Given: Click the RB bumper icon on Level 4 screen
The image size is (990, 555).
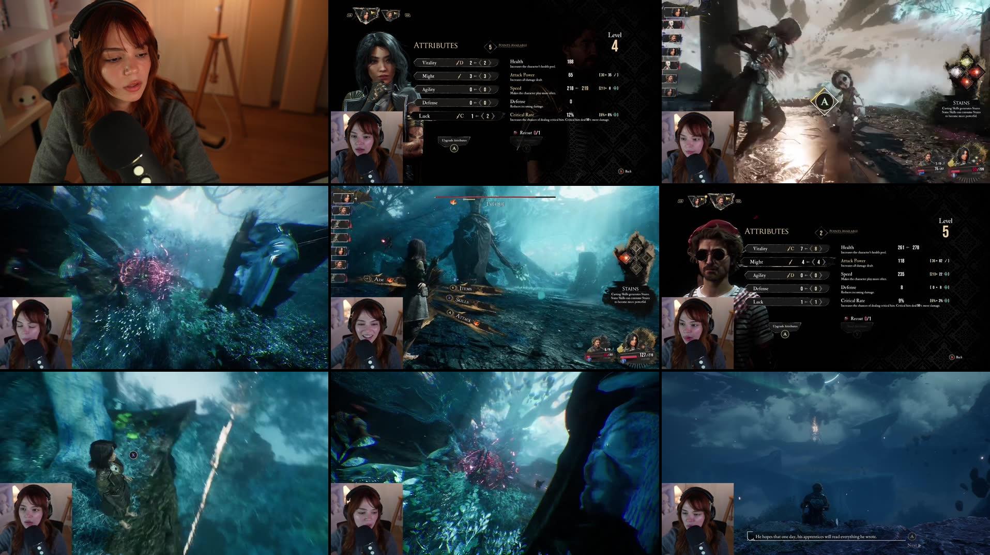Looking at the screenshot, I should [407, 15].
